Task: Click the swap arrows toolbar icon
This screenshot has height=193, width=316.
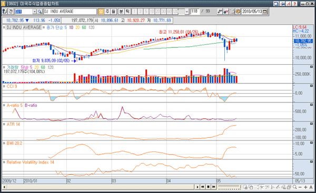Action: click(220, 12)
